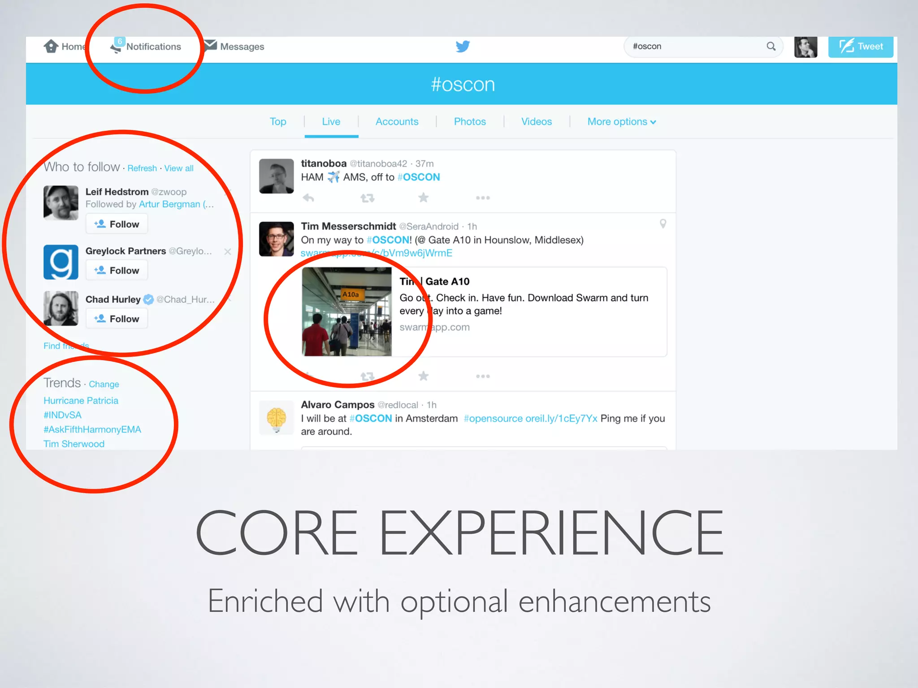Viewport: 918px width, 688px height.
Task: Reply to titanoboa's tweet
Action: click(308, 198)
